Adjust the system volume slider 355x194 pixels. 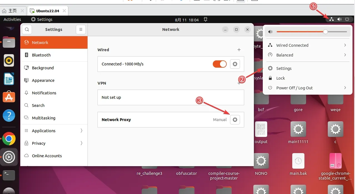312,32
